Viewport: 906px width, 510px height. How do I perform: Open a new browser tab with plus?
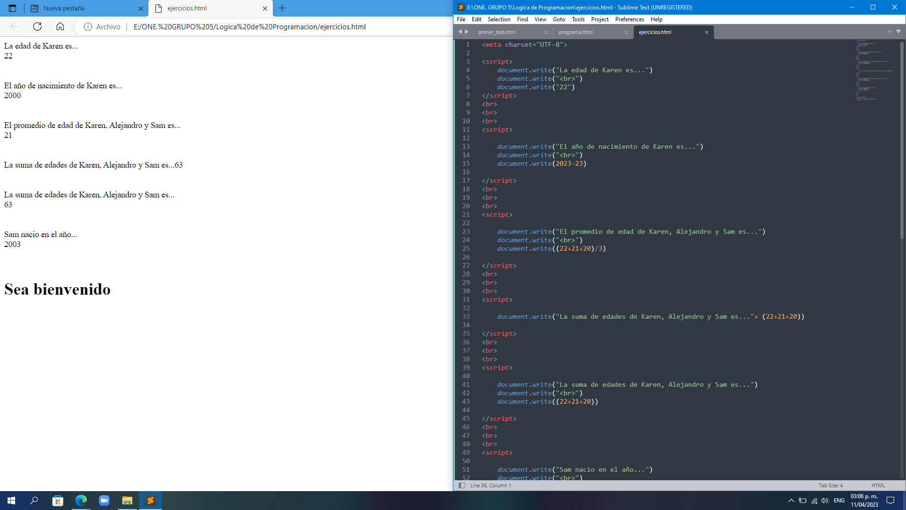pyautogui.click(x=282, y=8)
